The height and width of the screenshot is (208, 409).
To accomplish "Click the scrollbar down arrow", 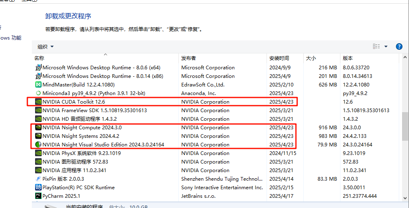I will [405, 198].
